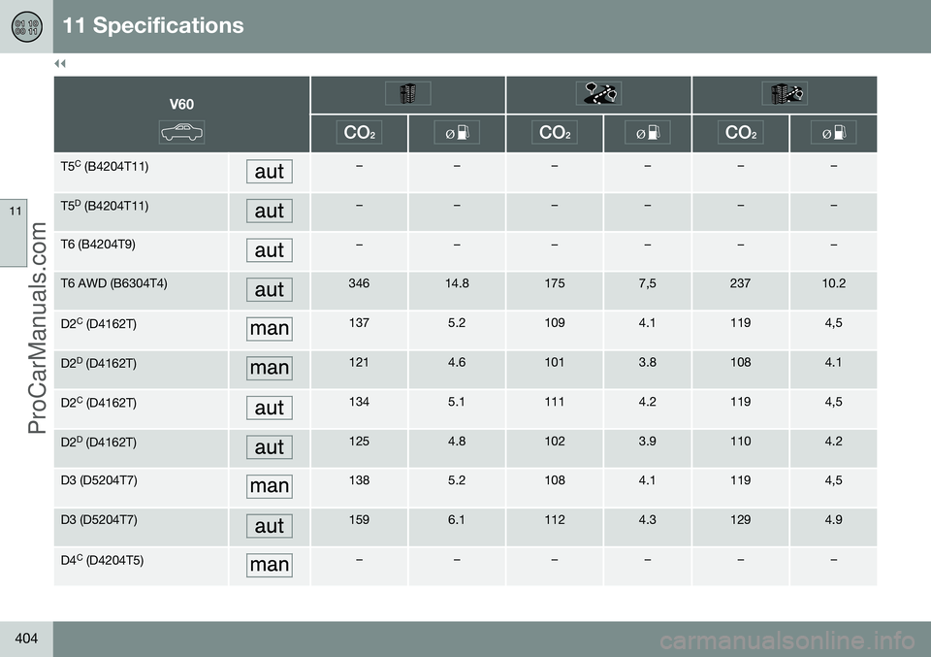Screen dimensions: 931x657
Task: Click the urban consumption value 4.6
Action: [457, 362]
